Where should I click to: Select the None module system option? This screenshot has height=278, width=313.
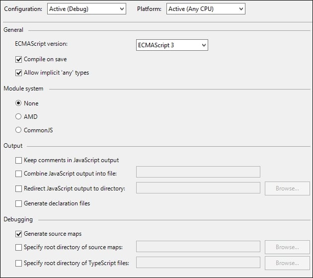pyautogui.click(x=19, y=103)
